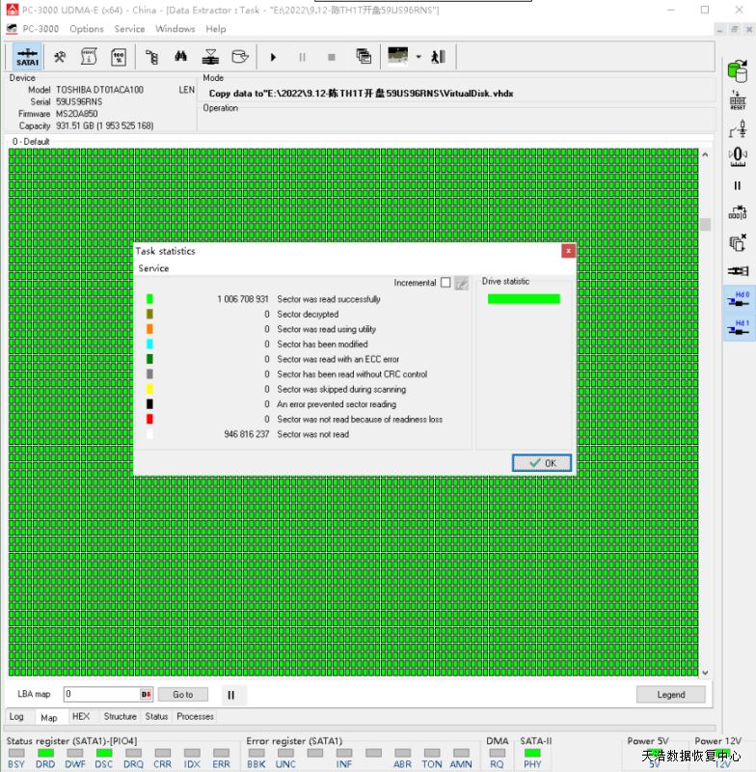Image resolution: width=756 pixels, height=772 pixels.
Task: Click OK in Task statistics dialog
Action: (x=542, y=463)
